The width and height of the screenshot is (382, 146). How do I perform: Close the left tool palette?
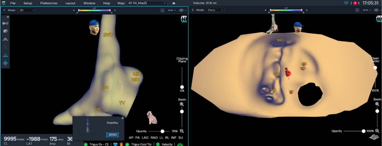point(8,17)
